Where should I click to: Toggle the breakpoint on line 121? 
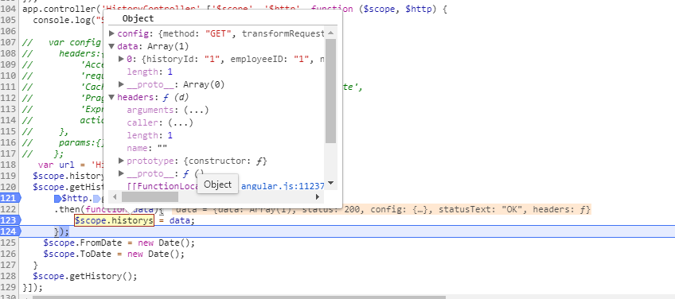(x=10, y=198)
